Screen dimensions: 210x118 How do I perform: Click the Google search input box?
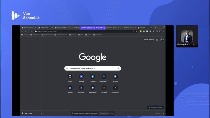point(93,69)
